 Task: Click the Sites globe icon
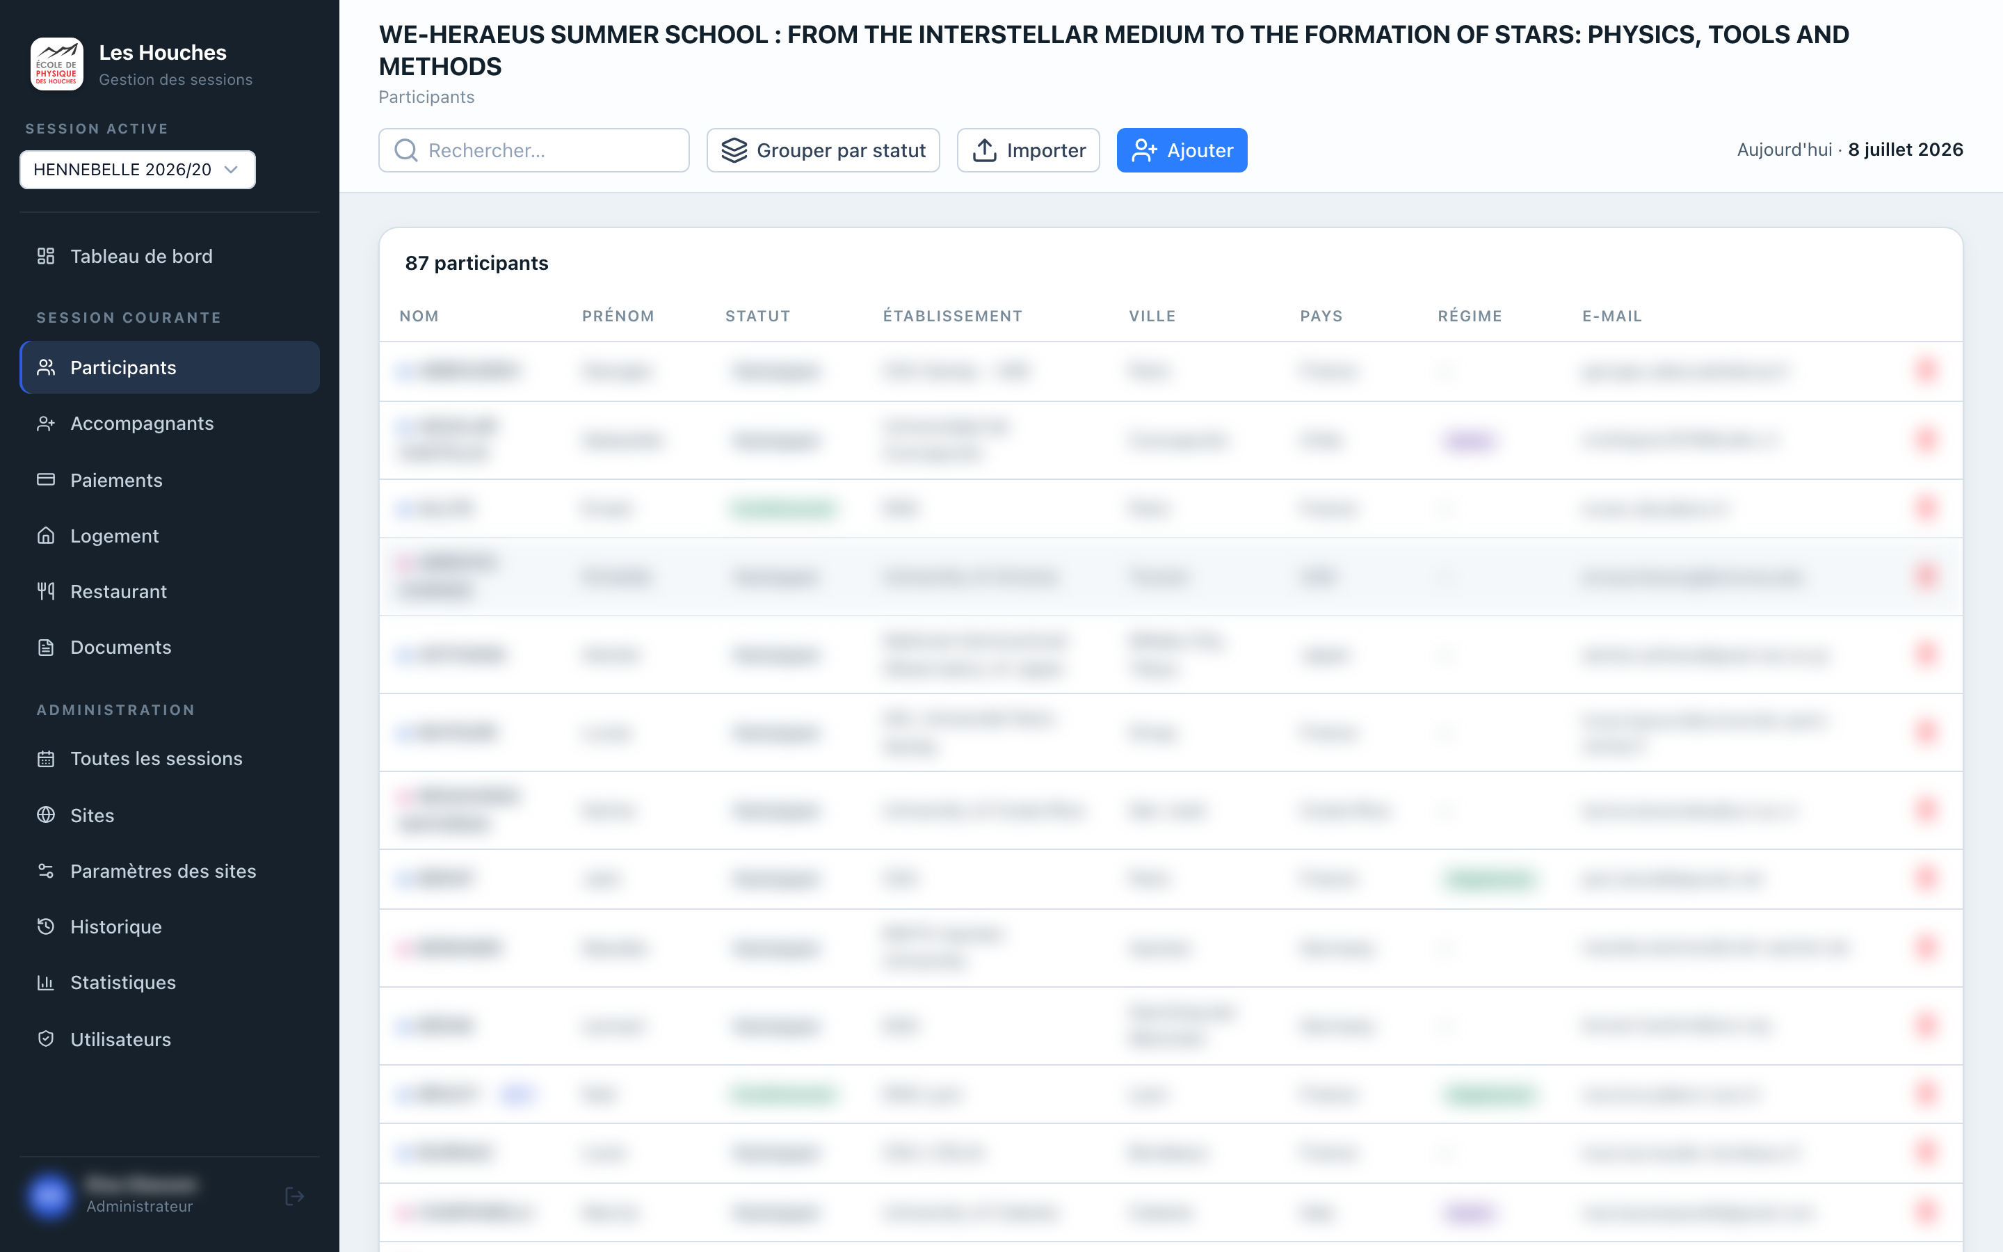[x=47, y=814]
